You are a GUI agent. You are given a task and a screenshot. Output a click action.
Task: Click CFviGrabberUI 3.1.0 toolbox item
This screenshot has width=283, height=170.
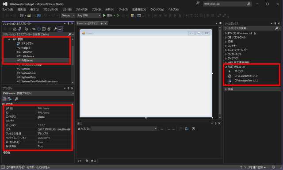tap(246, 76)
